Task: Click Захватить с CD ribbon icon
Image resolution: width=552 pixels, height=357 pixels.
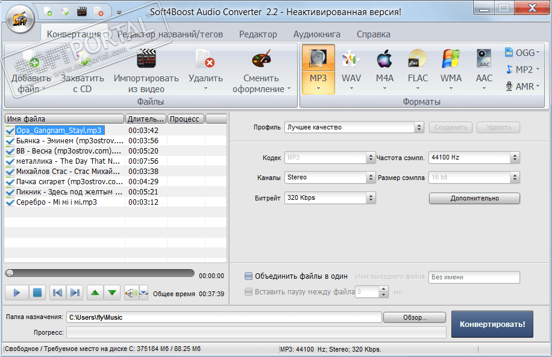Action: pyautogui.click(x=83, y=60)
